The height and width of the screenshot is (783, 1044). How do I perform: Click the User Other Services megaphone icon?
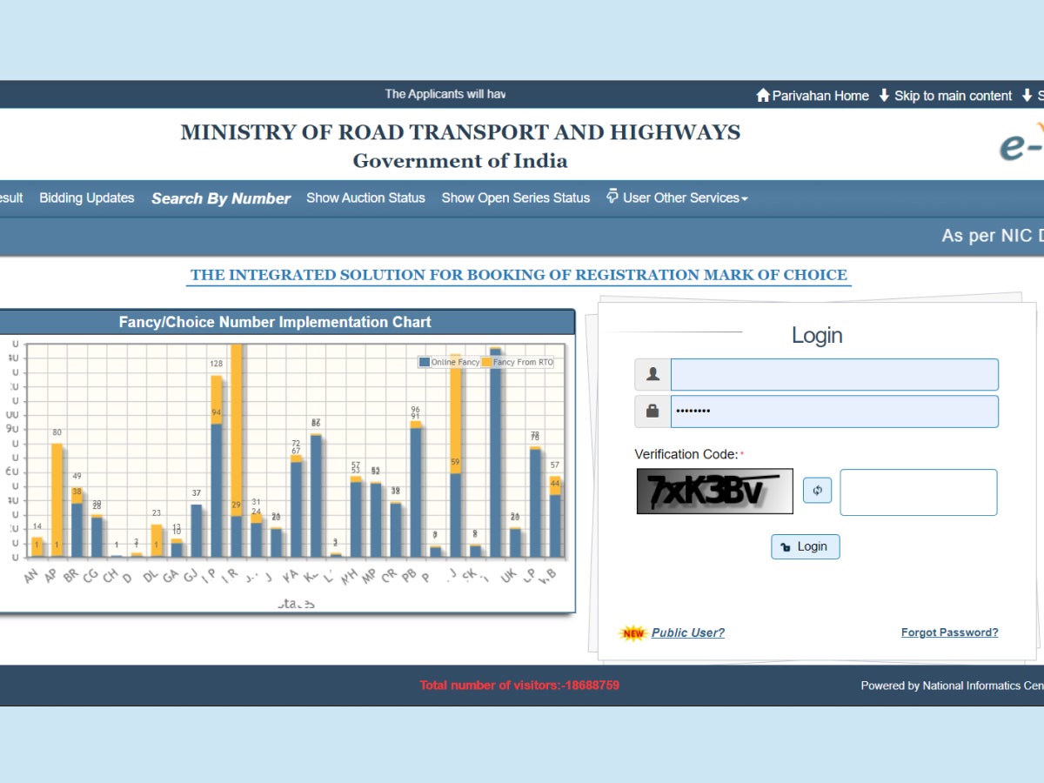[612, 197]
